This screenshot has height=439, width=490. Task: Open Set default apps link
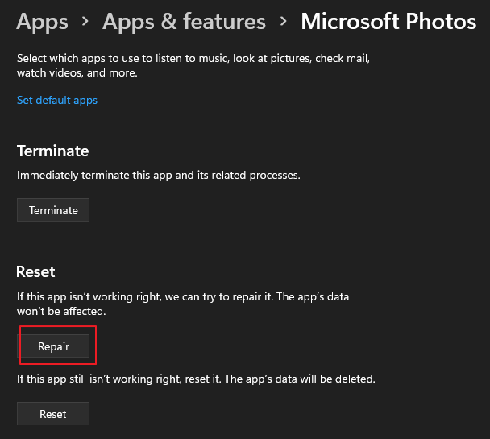pyautogui.click(x=57, y=100)
